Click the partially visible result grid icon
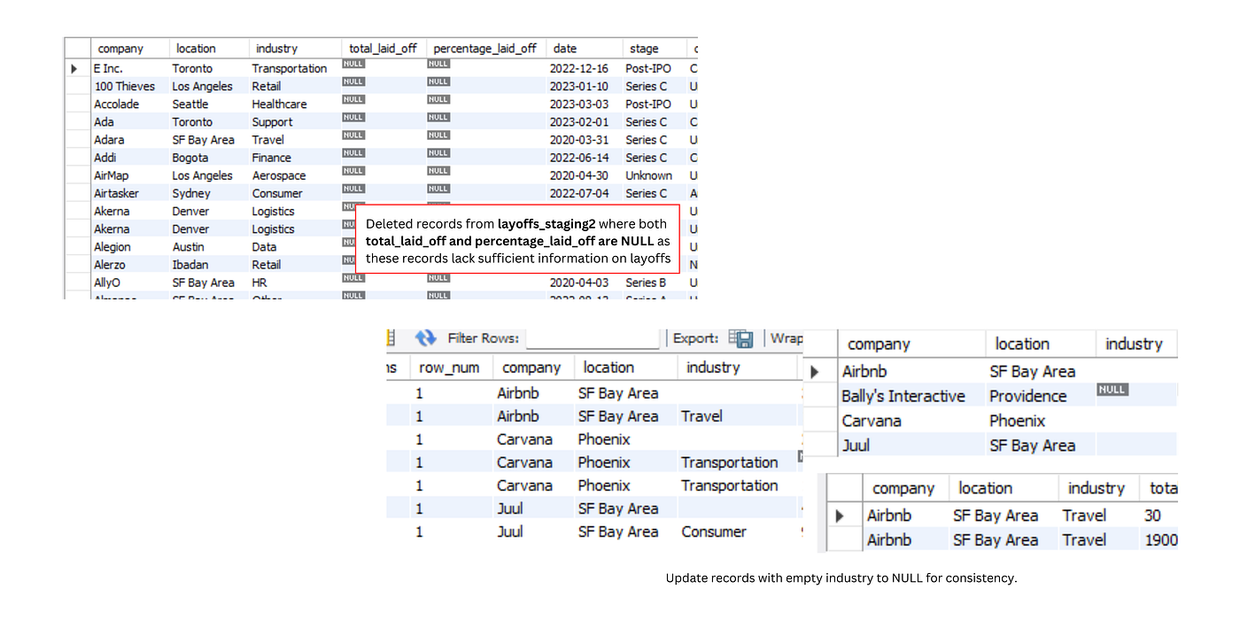This screenshot has height=620, width=1240. tap(391, 338)
